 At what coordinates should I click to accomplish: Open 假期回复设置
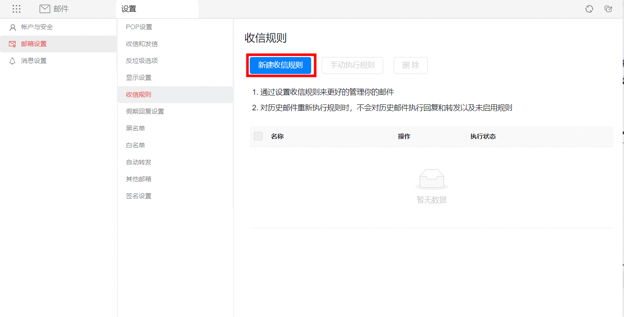(x=175, y=112)
